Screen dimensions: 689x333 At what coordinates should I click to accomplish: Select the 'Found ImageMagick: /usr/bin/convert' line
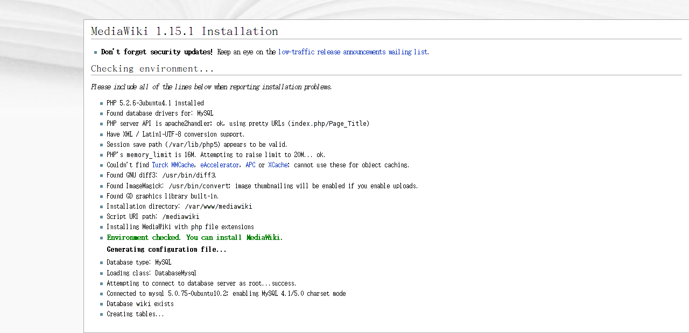[262, 186]
